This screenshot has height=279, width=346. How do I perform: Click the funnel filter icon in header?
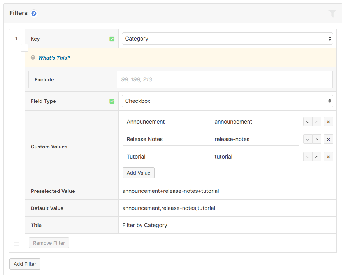(332, 13)
